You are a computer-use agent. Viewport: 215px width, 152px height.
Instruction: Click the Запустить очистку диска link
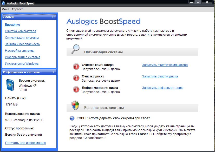160,76
